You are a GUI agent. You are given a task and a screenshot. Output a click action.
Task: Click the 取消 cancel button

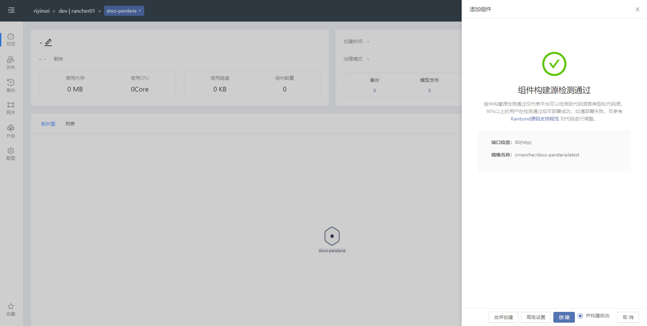[628, 317]
